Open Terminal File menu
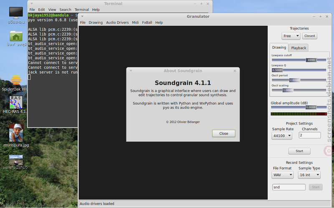Screen dimensions: 334x208 32,10
